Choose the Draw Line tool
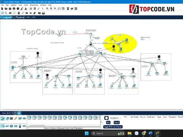The width and height of the screenshot is (183, 137). pos(23,13)
